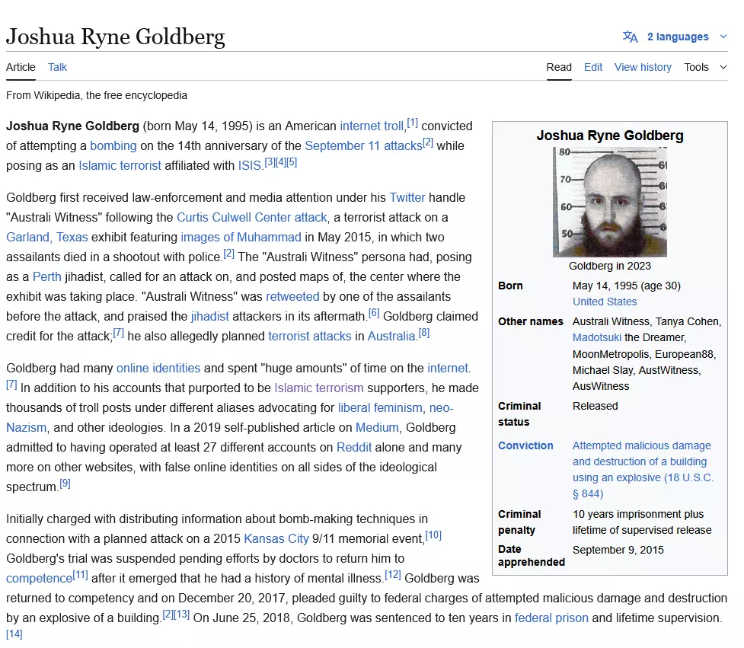Jump to citation [1] after internet troll
Viewport: 744px width, 648px height.
click(x=412, y=123)
